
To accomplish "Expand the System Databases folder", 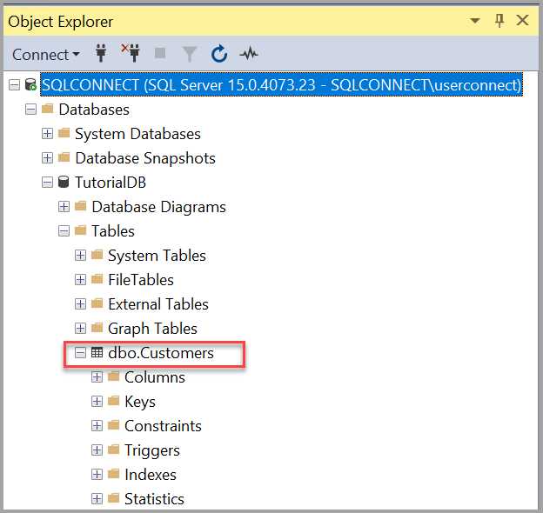I will tap(48, 134).
